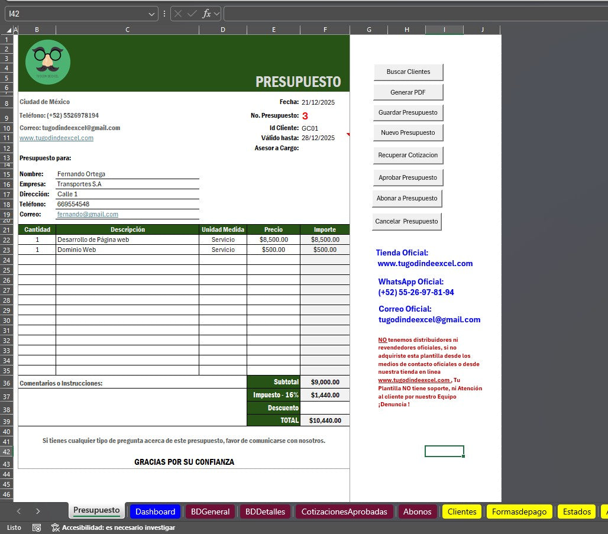Click the Generar PDF button
This screenshot has width=608, height=534.
point(408,92)
